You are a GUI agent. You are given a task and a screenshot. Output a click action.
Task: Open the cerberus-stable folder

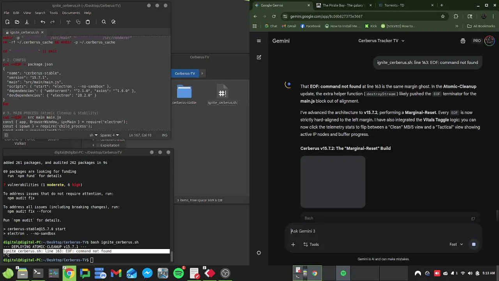click(184, 95)
